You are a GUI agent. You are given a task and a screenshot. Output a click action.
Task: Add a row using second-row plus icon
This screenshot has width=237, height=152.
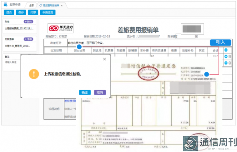coord(226,63)
